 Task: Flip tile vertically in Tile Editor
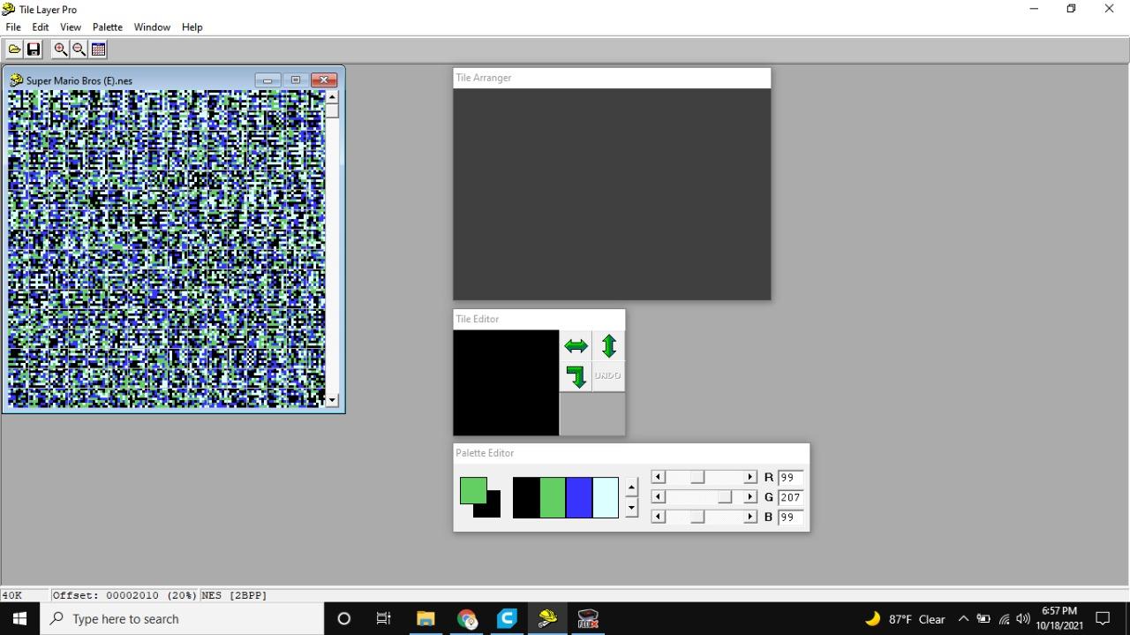(x=608, y=346)
